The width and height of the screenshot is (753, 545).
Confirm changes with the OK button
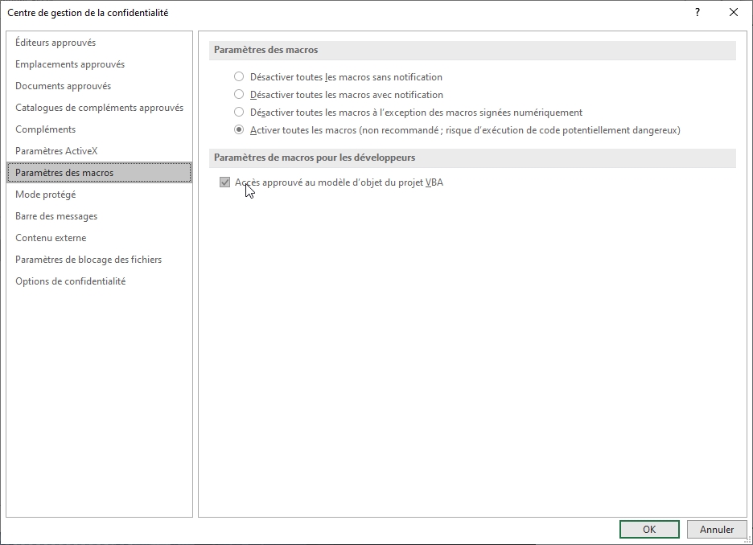[x=648, y=529]
